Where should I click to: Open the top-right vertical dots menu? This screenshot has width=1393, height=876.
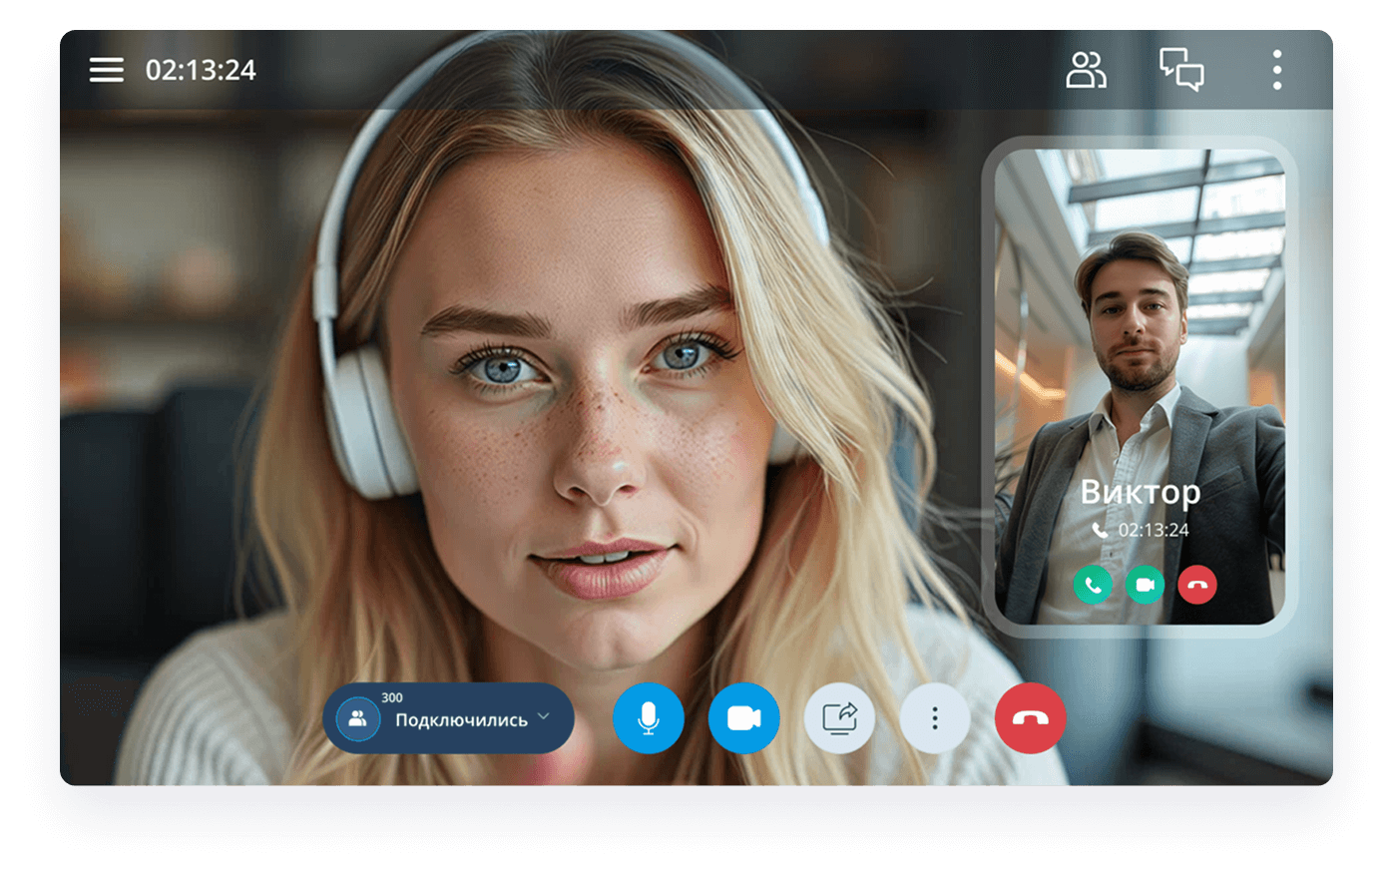(1277, 70)
